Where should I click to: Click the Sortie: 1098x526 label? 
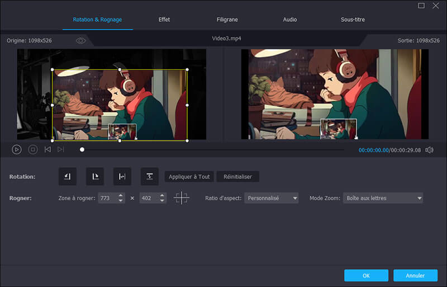click(419, 40)
